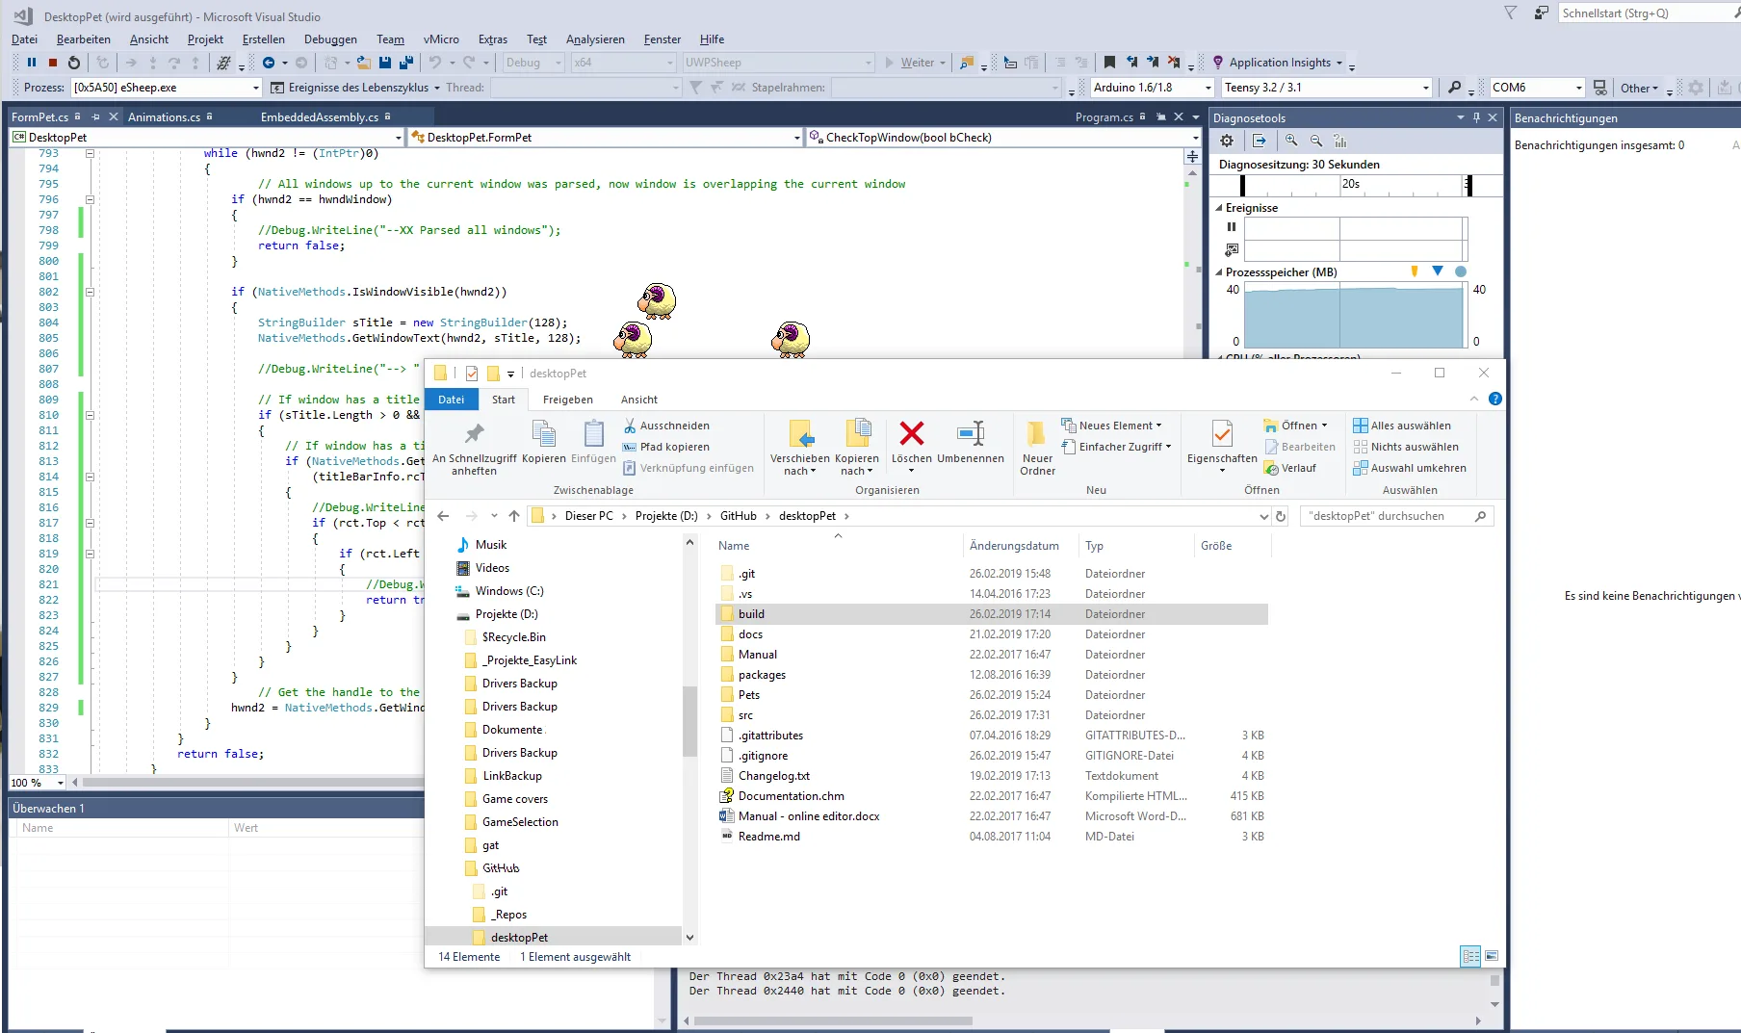Click GitHub in the Explorer breadcrumb

coord(739,516)
